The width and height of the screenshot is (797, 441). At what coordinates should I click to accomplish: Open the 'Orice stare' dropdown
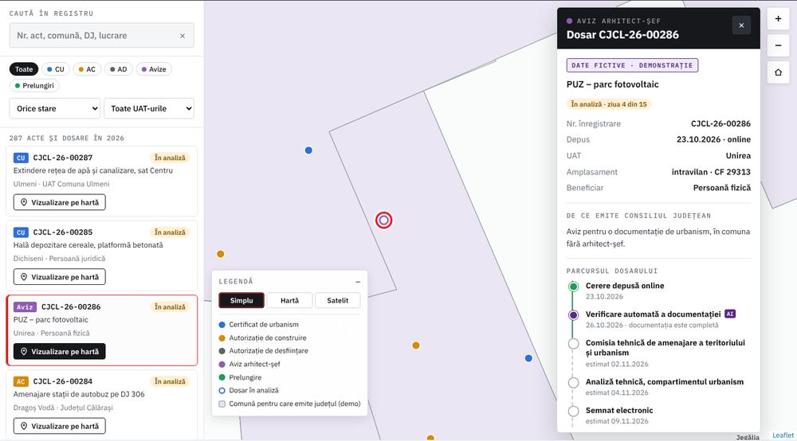pyautogui.click(x=55, y=108)
